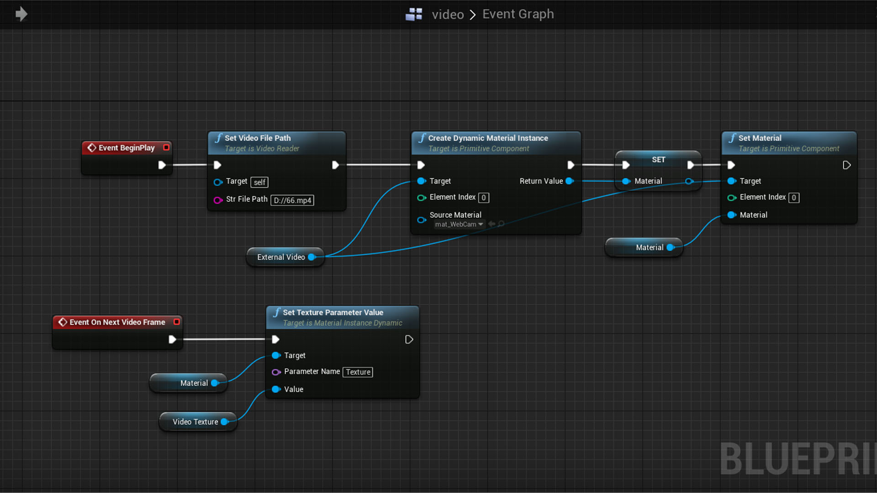Click the forward navigation arrow icon
This screenshot has width=877, height=493.
[x=21, y=14]
